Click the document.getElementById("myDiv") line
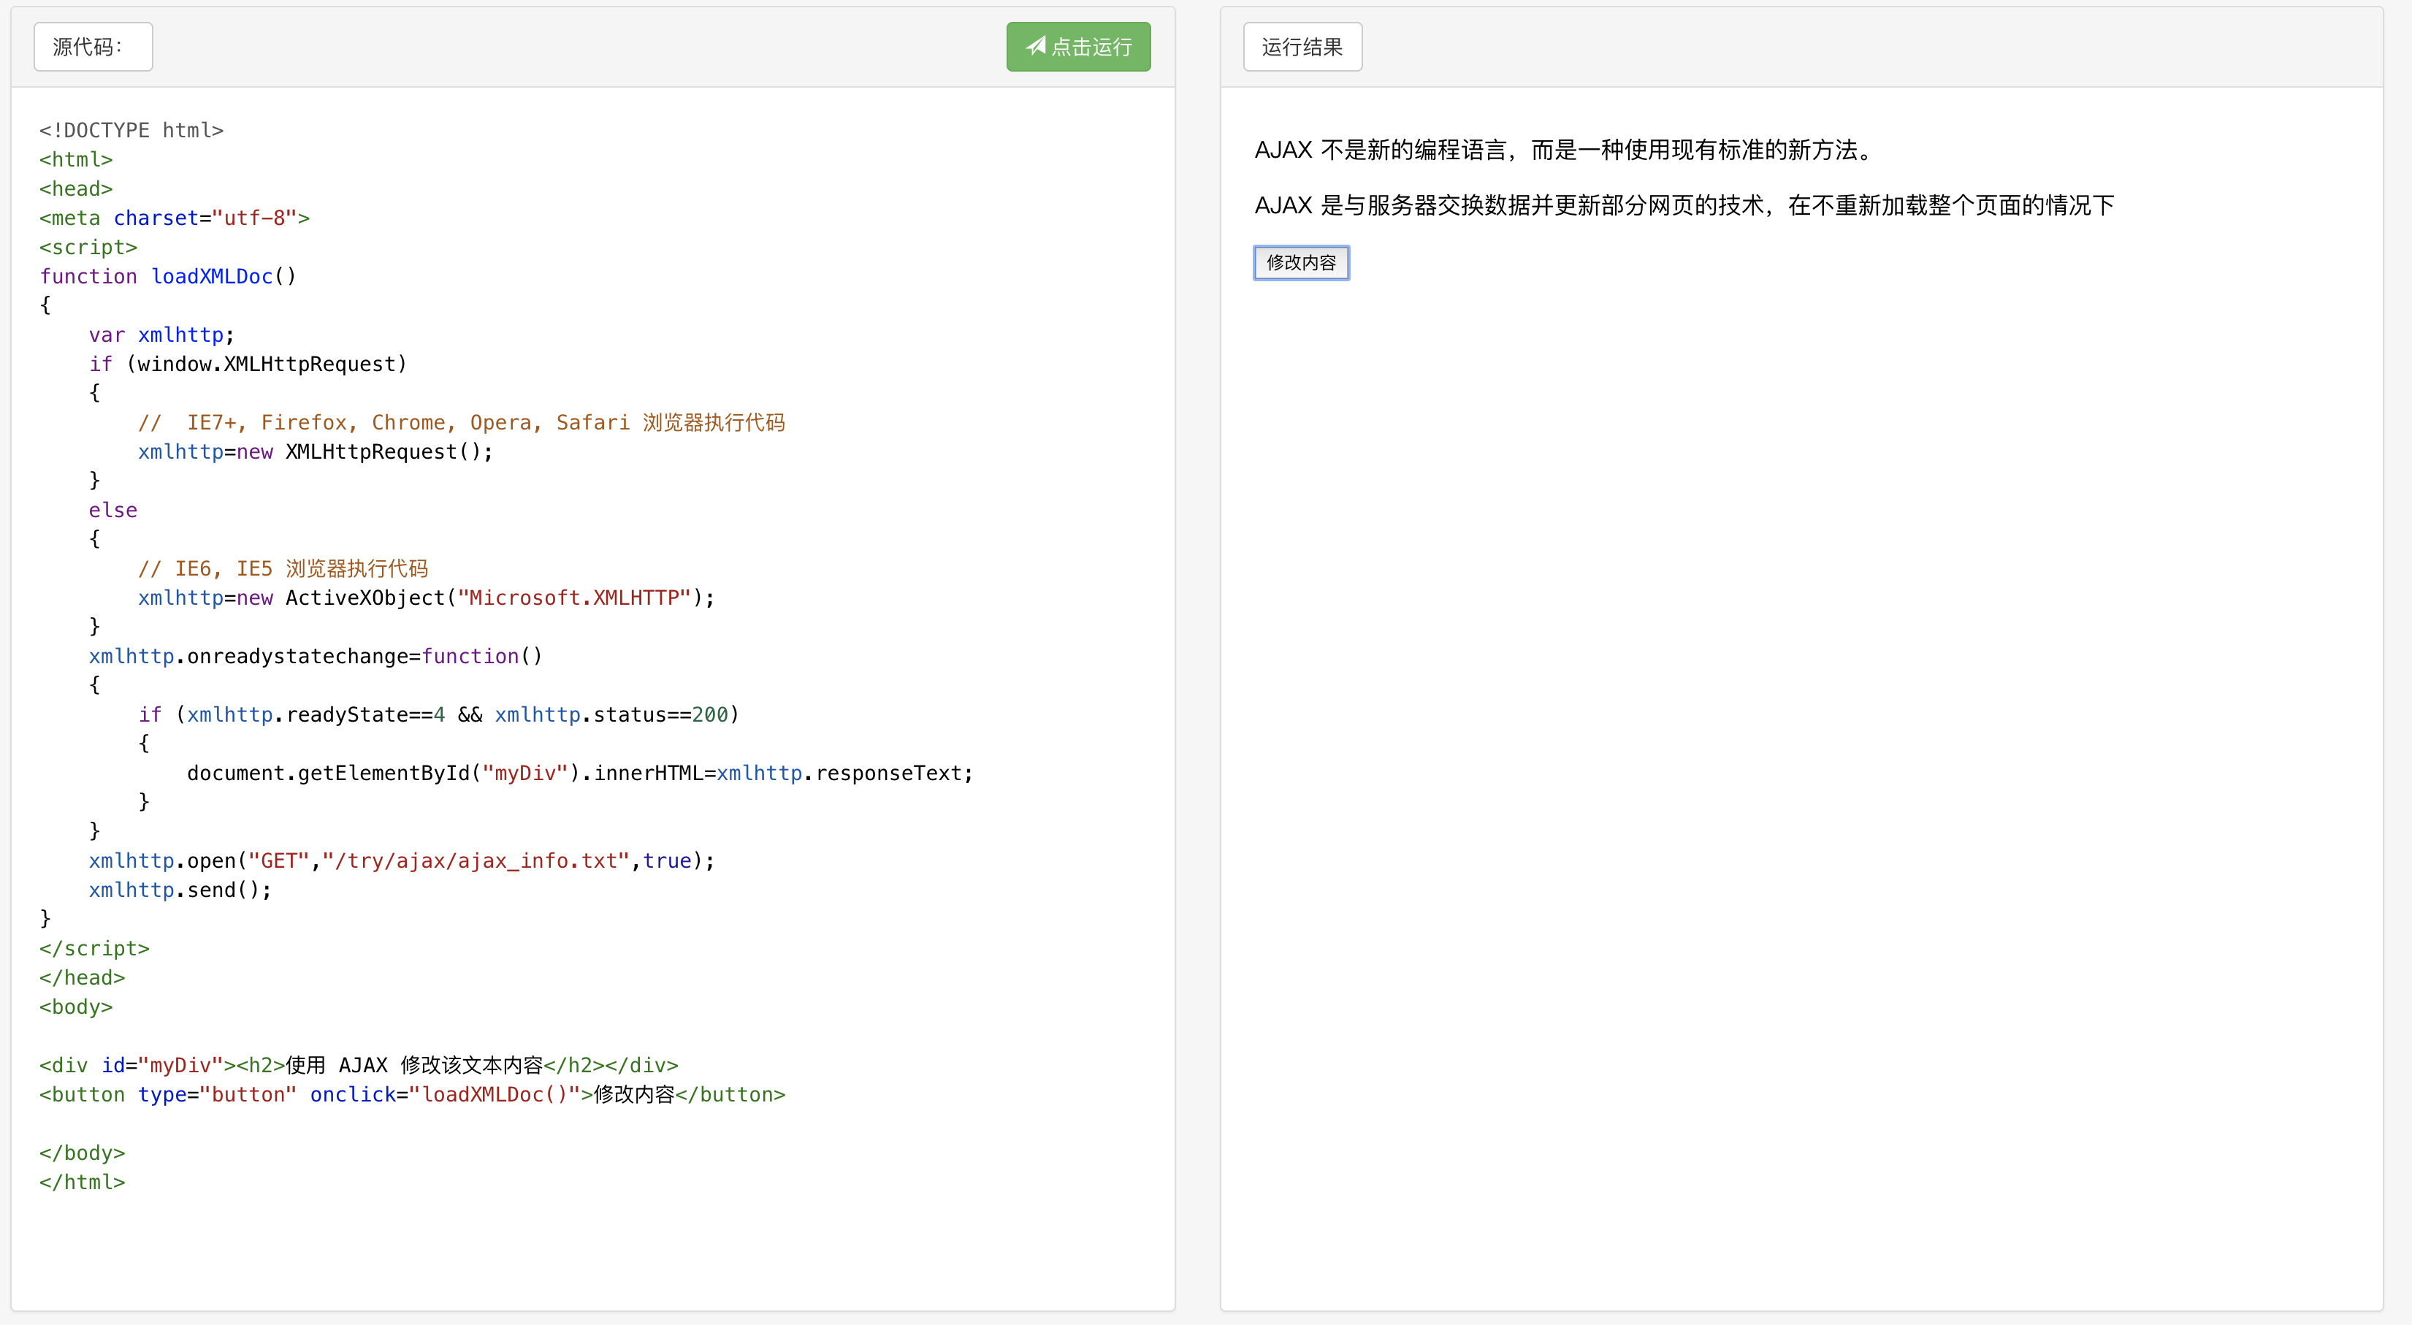Viewport: 2412px width, 1325px height. (581, 774)
